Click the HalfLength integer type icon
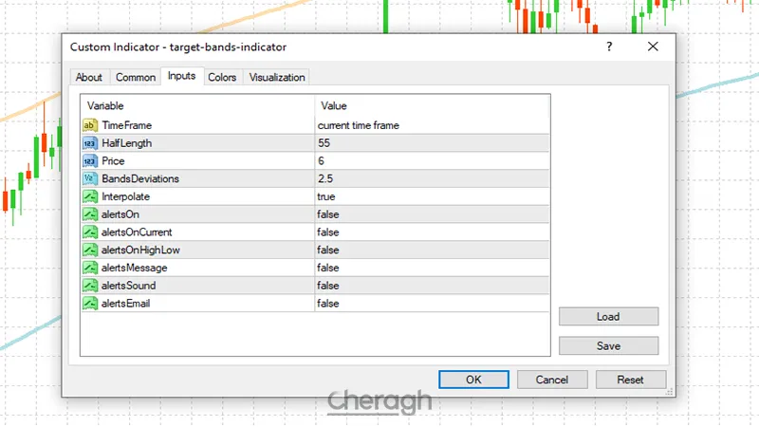This screenshot has height=427, width=759. [90, 143]
